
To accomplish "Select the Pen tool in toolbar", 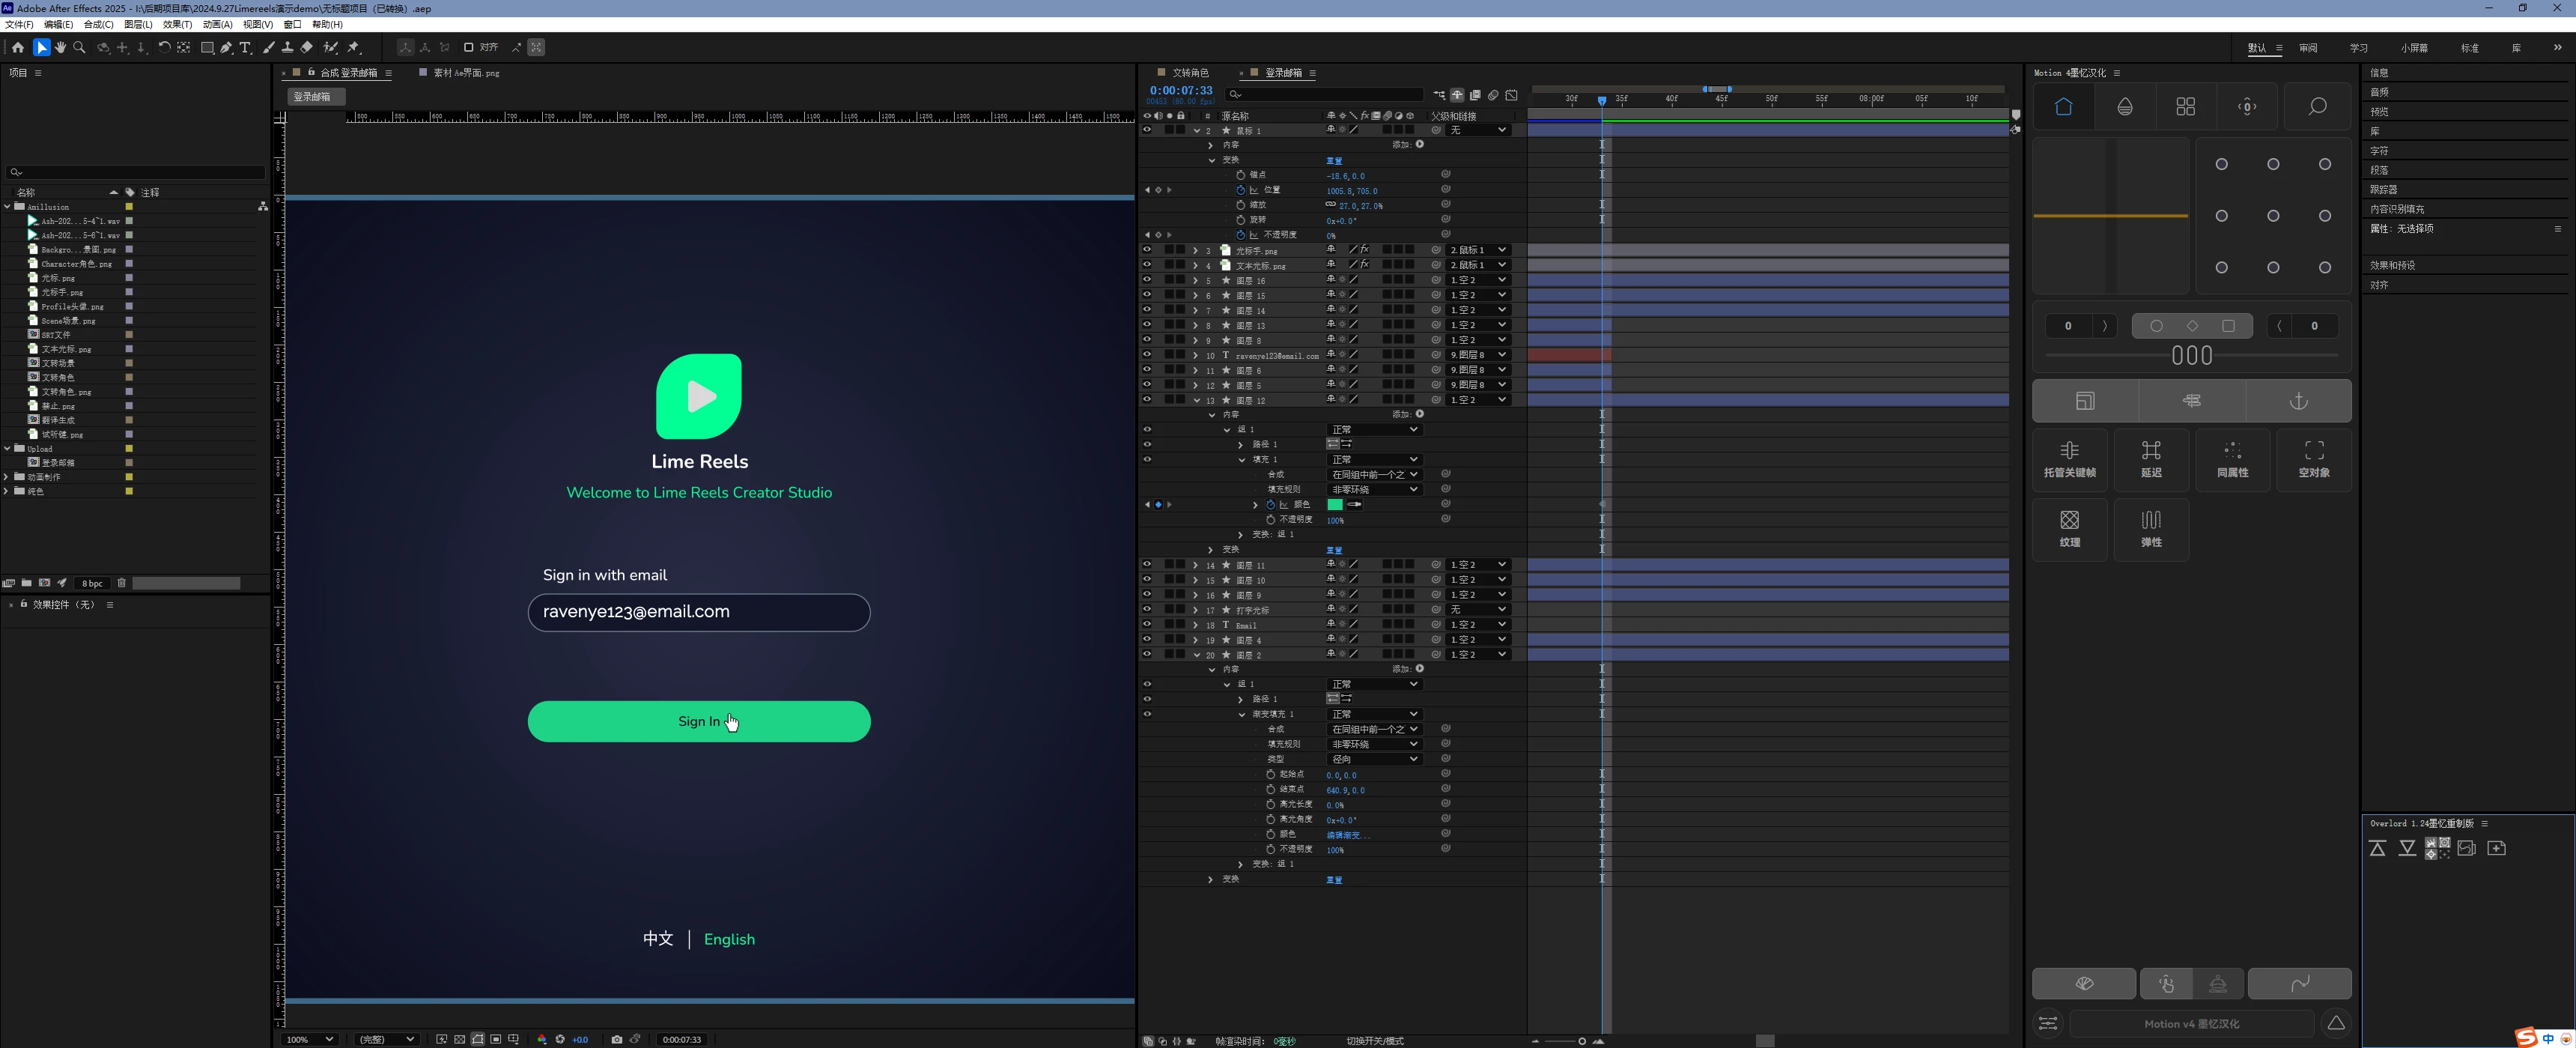I will [x=227, y=47].
